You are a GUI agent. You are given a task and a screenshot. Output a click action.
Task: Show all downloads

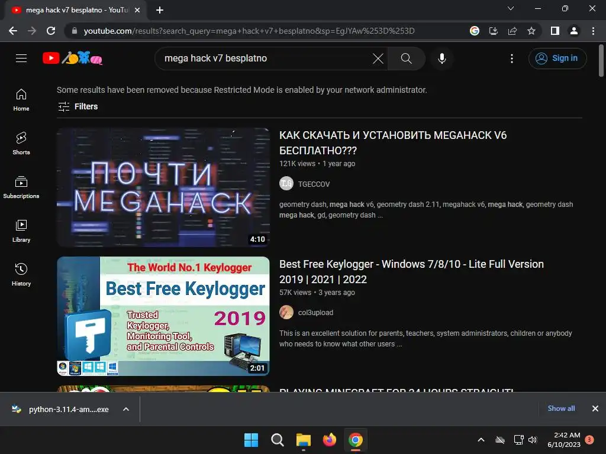click(x=561, y=408)
